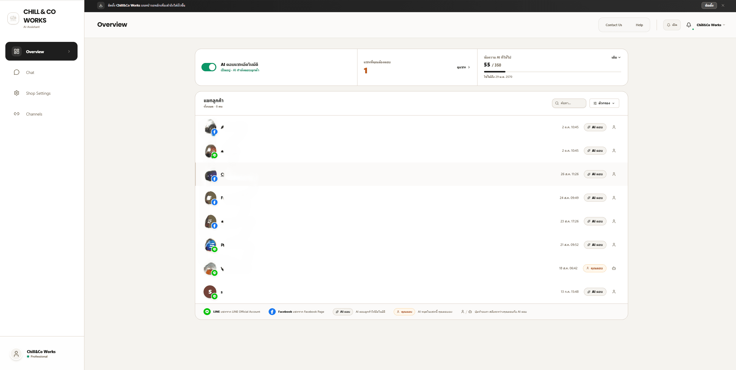Expand the Chill&Co Works account dropdown
736x370 pixels.
point(711,25)
